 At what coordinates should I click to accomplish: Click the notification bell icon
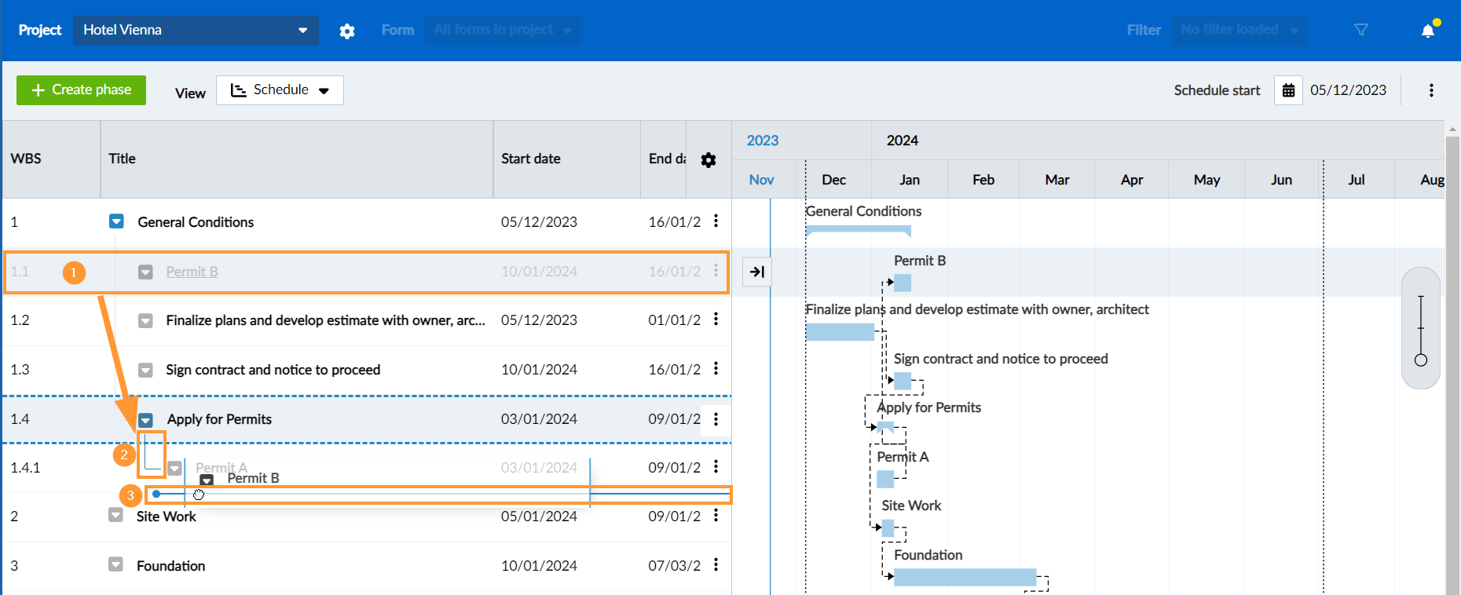point(1428,31)
